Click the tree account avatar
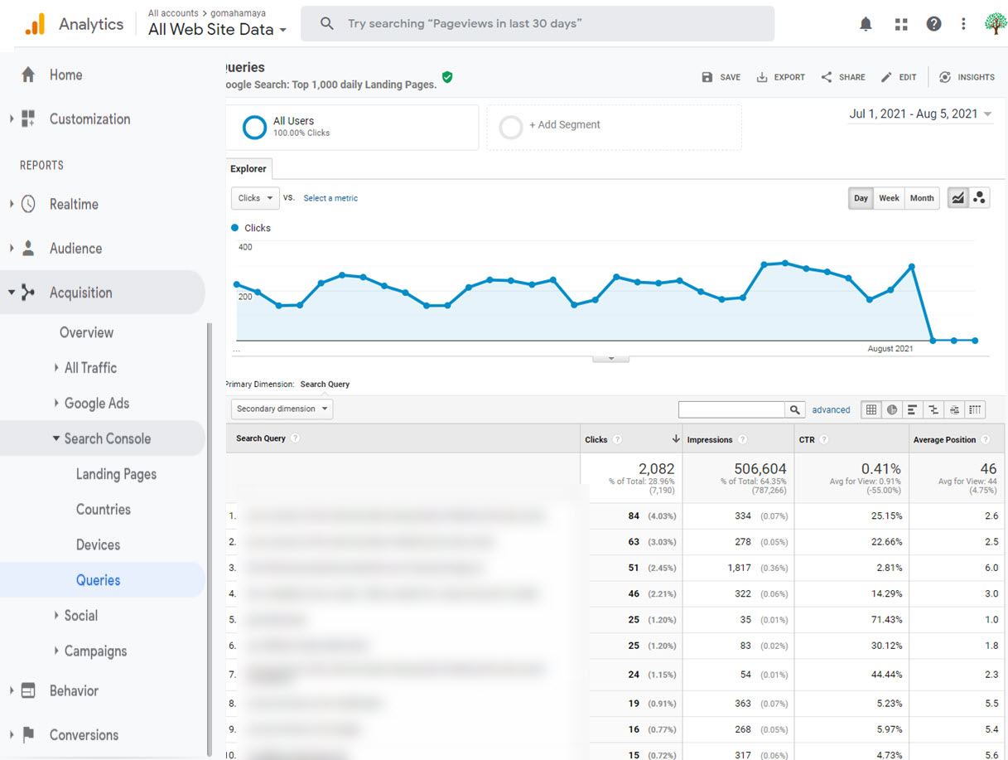The height and width of the screenshot is (760, 1008). click(995, 23)
